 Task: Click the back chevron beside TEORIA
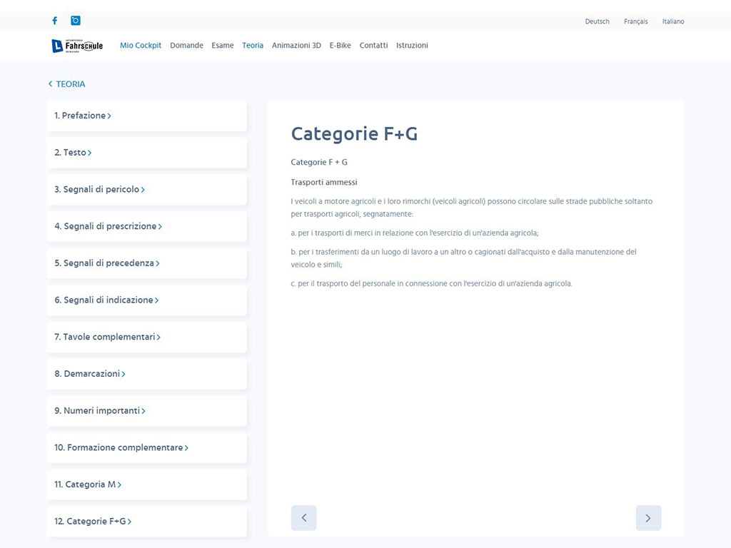[x=50, y=84]
